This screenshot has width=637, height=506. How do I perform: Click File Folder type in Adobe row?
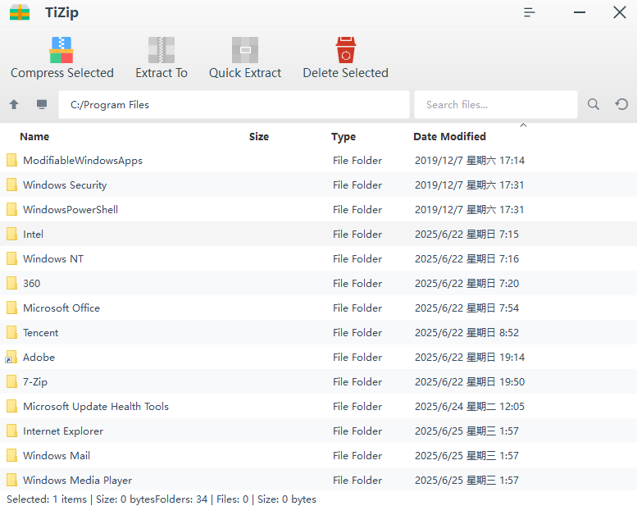[x=357, y=357]
